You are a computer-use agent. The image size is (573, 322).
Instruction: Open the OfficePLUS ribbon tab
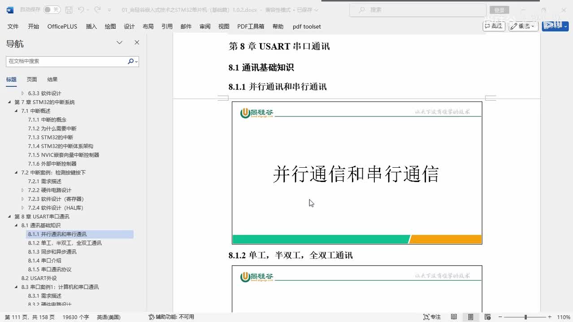(x=62, y=26)
